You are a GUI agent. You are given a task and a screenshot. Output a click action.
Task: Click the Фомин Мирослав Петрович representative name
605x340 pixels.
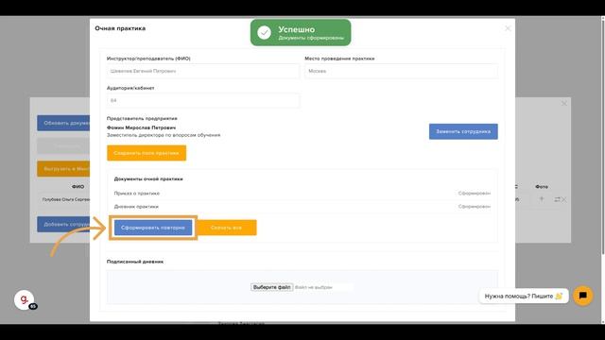[x=141, y=127]
